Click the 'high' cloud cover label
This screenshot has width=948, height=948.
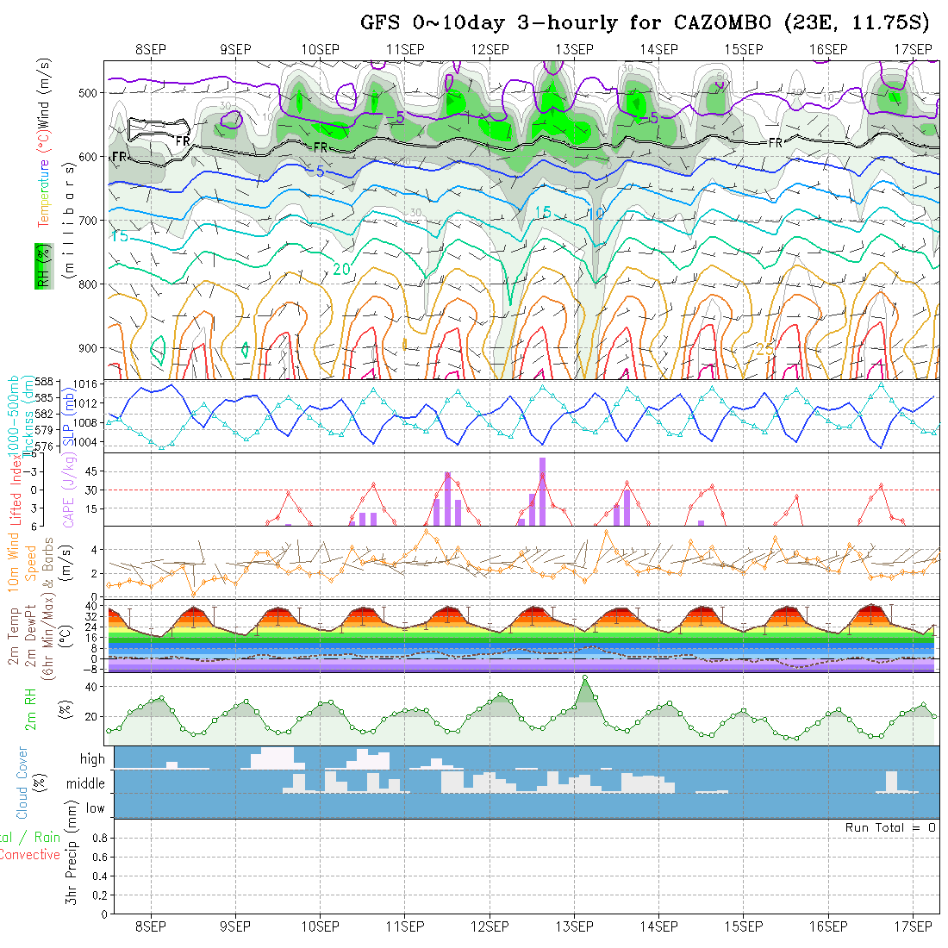click(92, 759)
